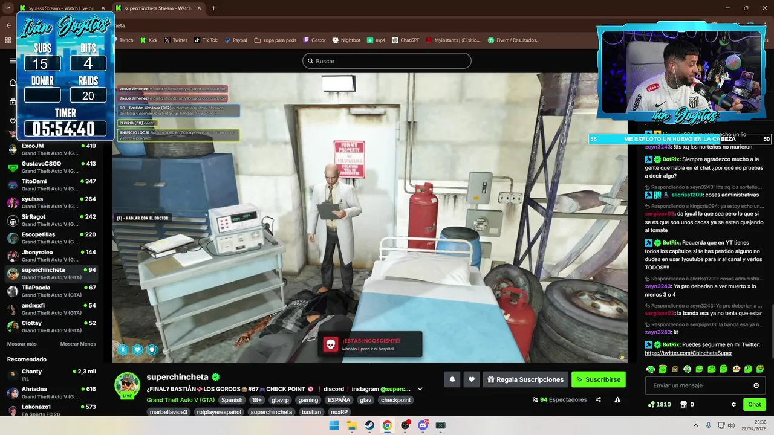This screenshot has height=435, width=774.
Task: Open GustavoCSGO channel in sidebar
Action: pyautogui.click(x=53, y=167)
